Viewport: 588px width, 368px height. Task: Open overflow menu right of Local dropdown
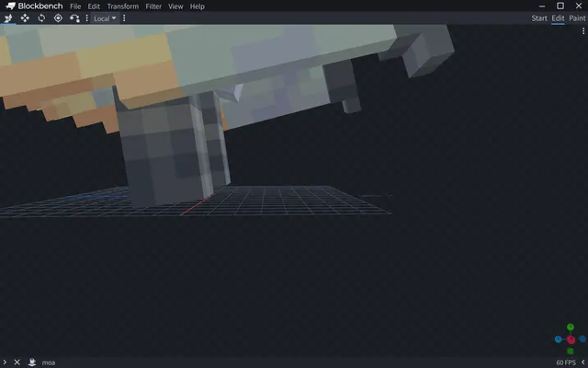click(124, 18)
